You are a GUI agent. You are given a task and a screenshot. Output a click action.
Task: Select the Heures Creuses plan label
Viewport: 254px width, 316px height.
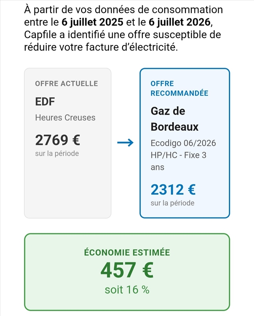pyautogui.click(x=65, y=118)
